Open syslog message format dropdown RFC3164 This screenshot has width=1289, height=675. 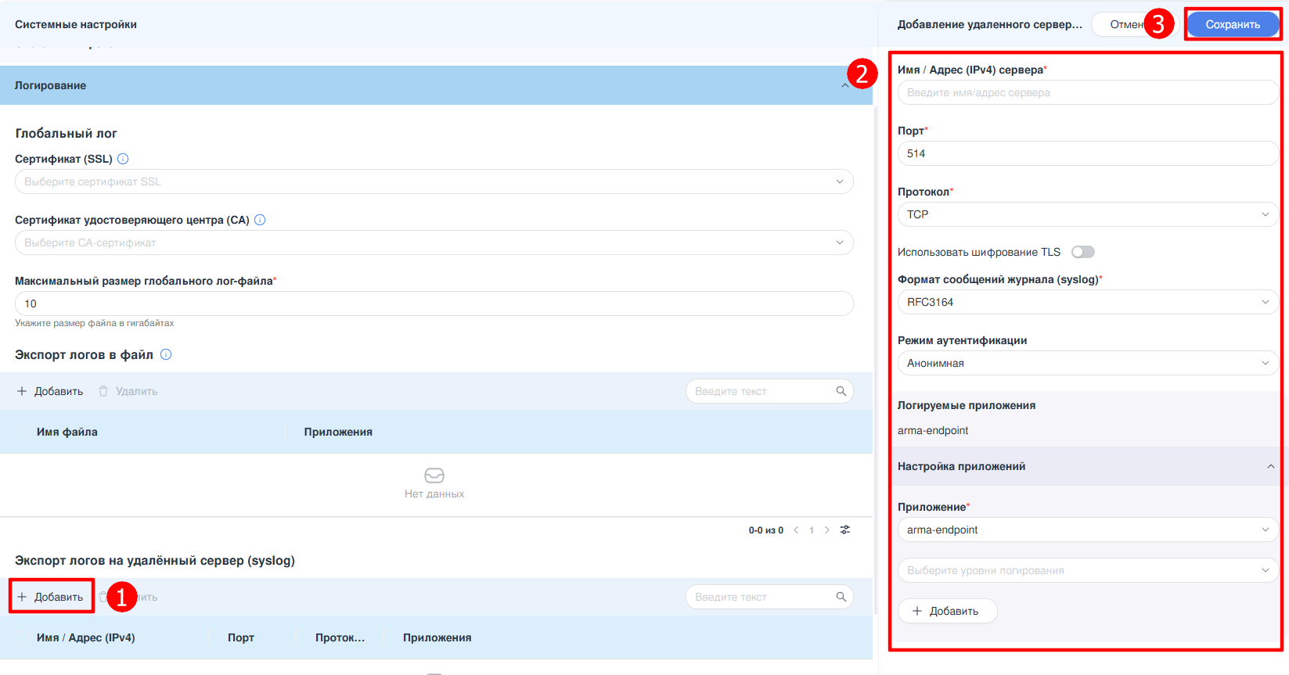1088,302
